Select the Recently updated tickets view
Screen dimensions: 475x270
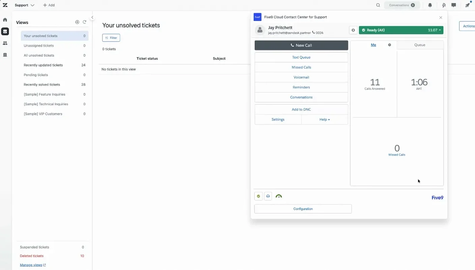click(x=55, y=65)
